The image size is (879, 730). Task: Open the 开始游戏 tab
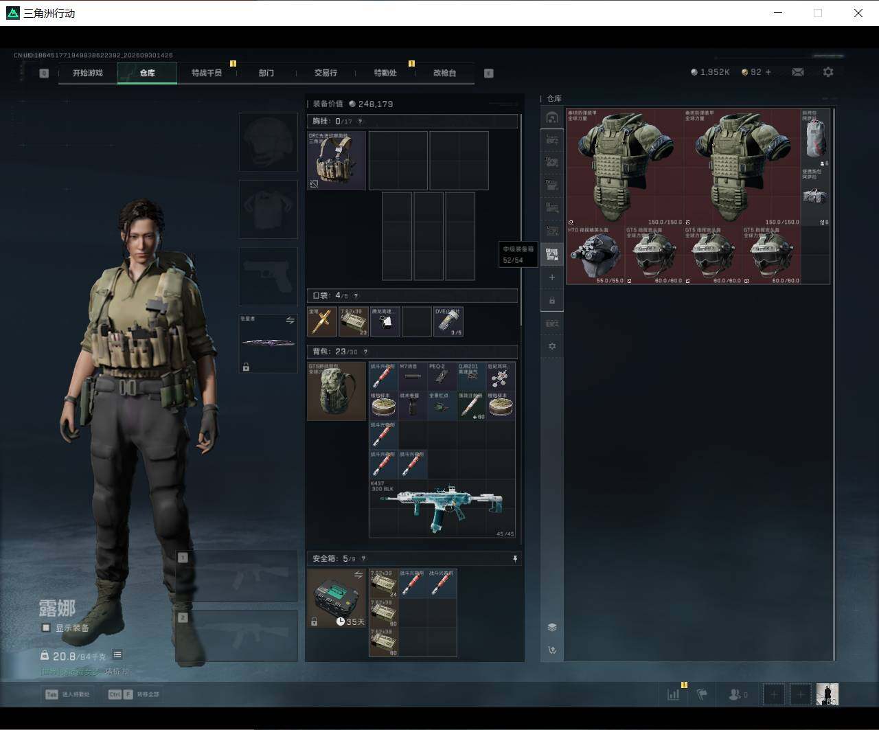click(88, 73)
